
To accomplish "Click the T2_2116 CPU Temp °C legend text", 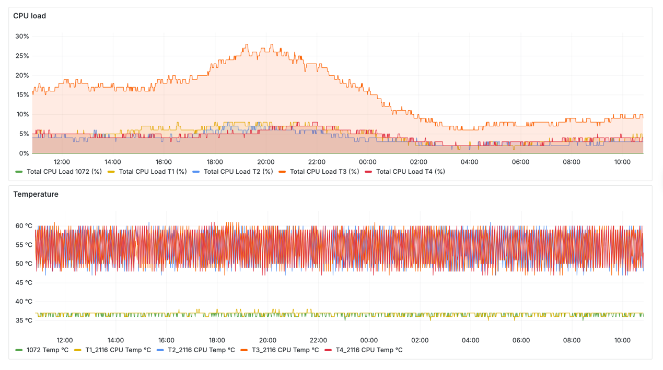I will [201, 350].
